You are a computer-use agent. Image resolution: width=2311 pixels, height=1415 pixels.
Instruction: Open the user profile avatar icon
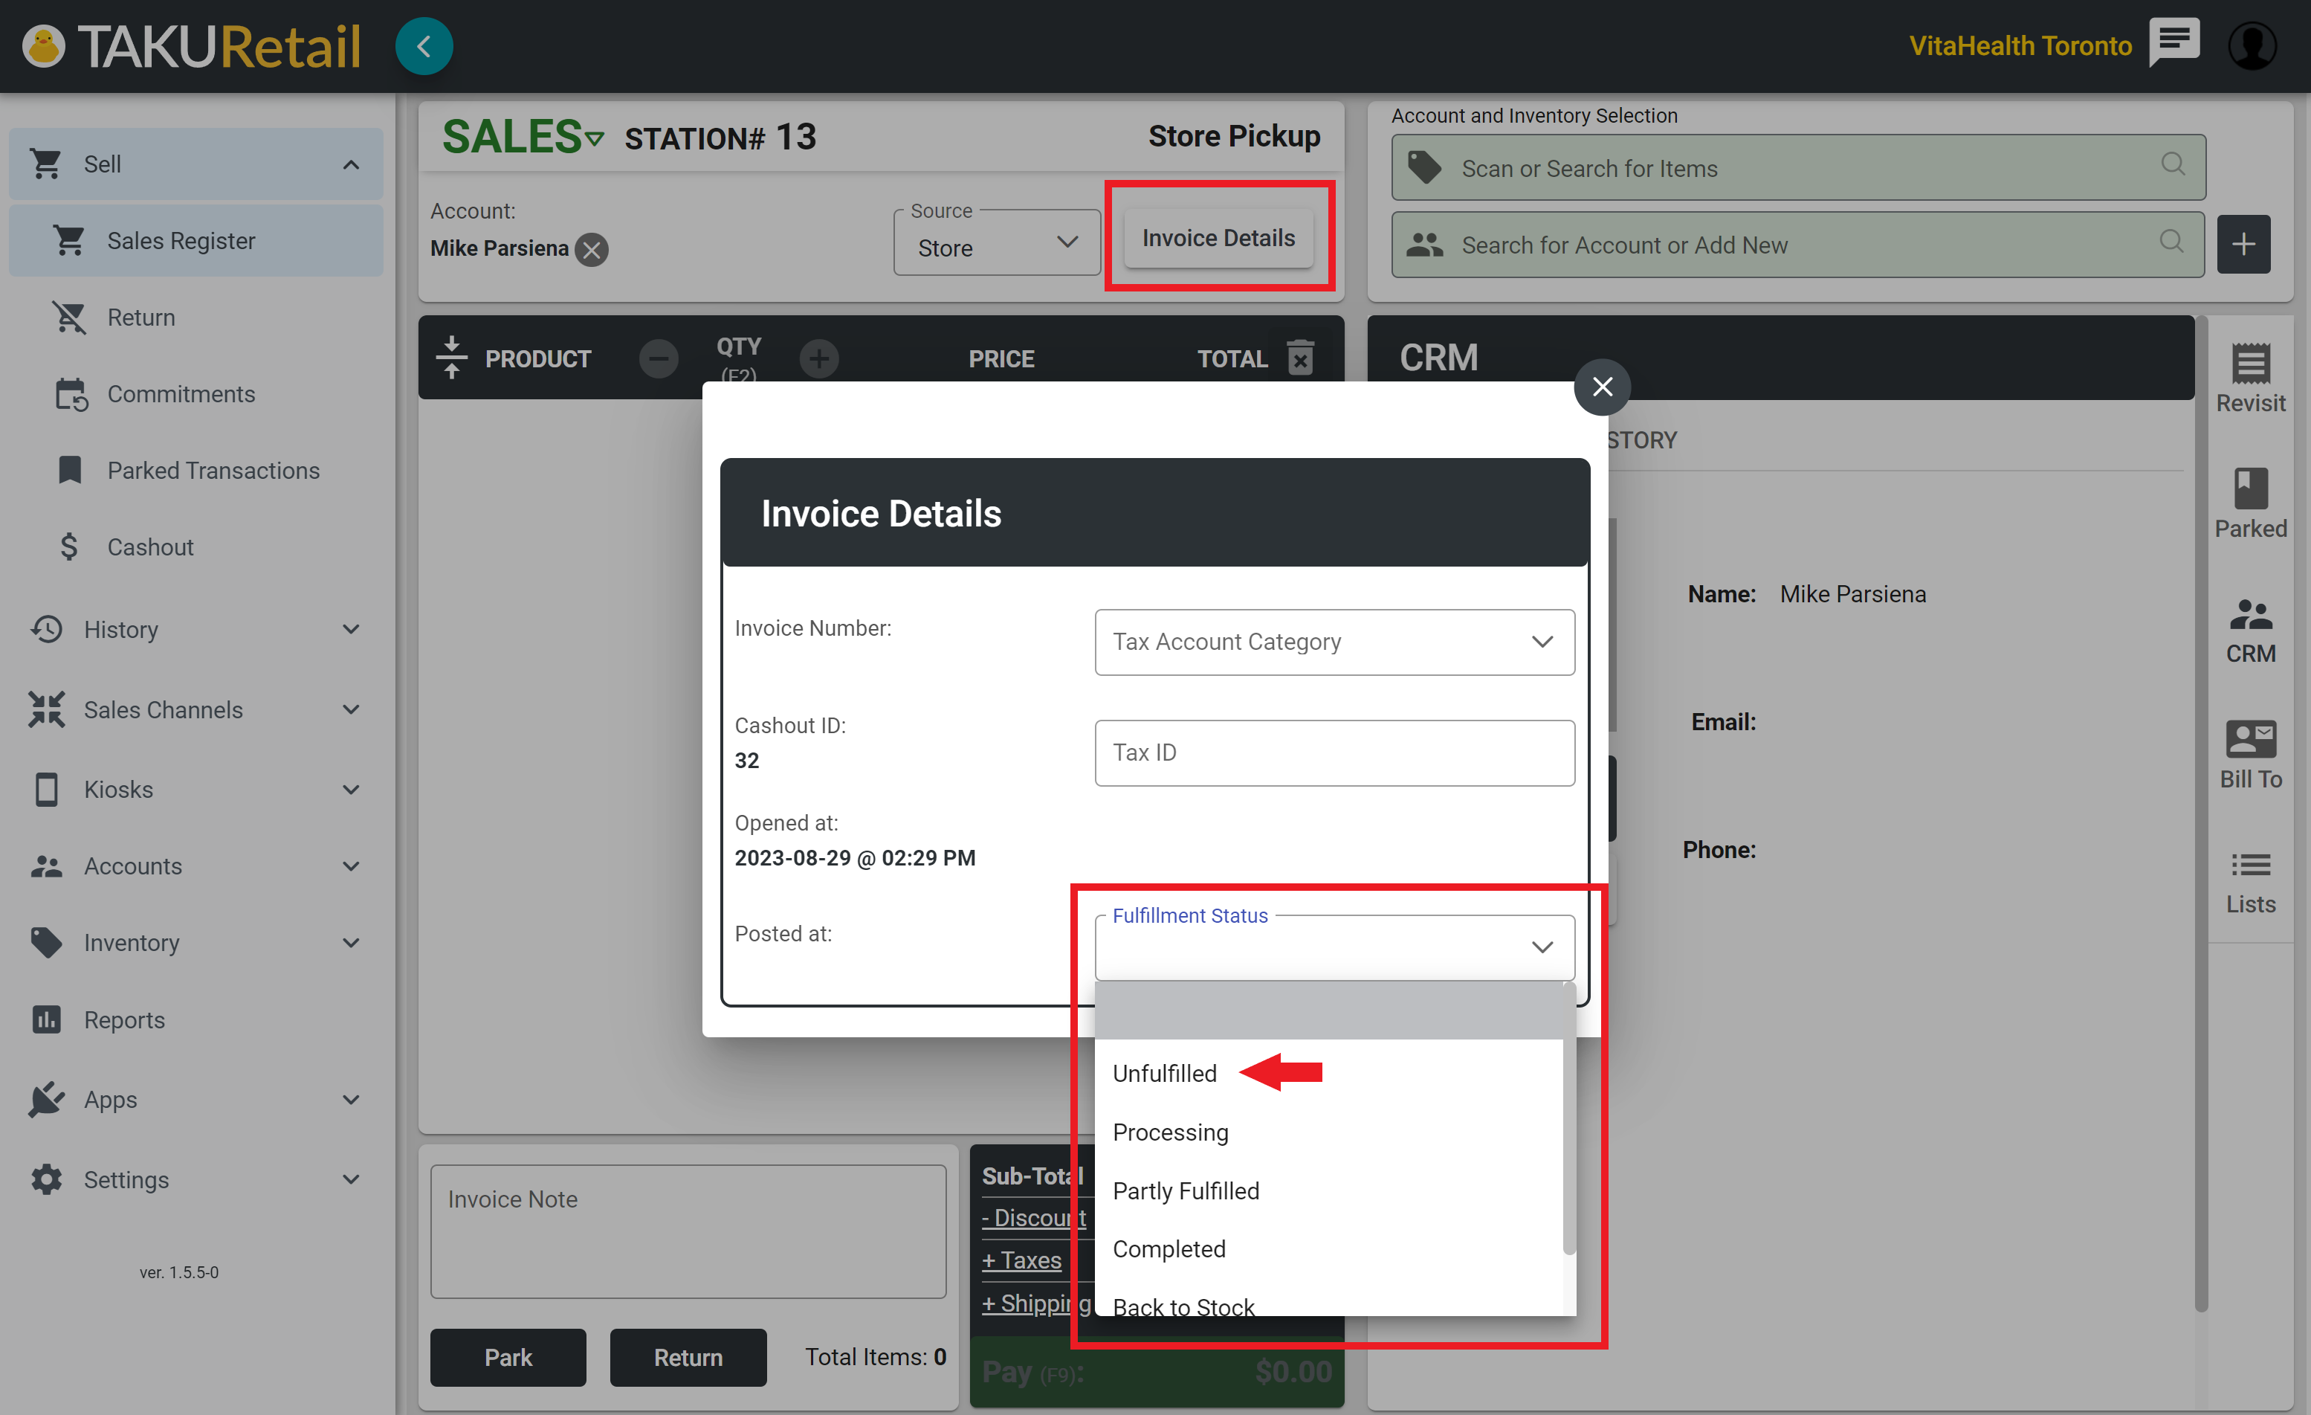pos(2252,45)
